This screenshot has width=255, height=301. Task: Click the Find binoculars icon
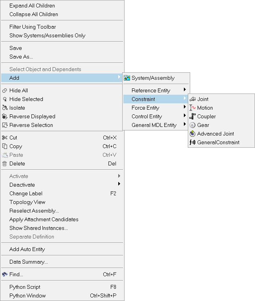pyautogui.click(x=5, y=274)
